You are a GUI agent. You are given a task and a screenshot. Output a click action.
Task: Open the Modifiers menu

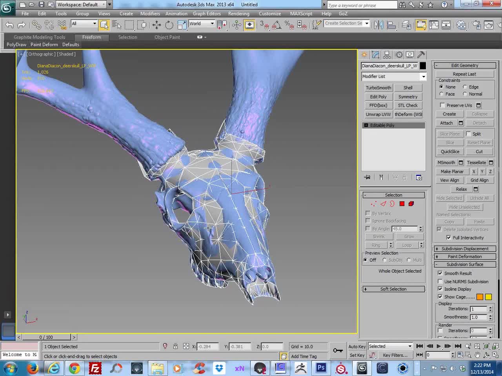(150, 13)
